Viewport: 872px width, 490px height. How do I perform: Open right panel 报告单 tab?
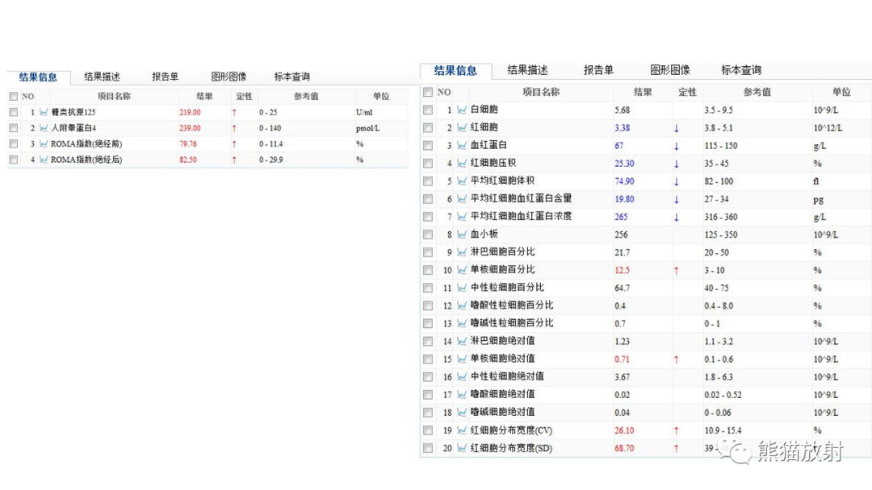(598, 70)
